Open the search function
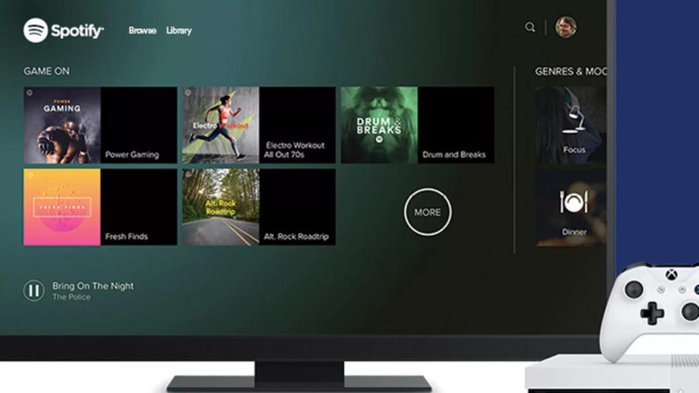The image size is (699, 393). coord(530,28)
